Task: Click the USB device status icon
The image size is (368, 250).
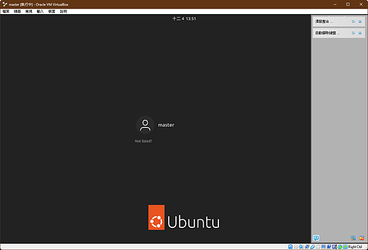Action: click(313, 247)
